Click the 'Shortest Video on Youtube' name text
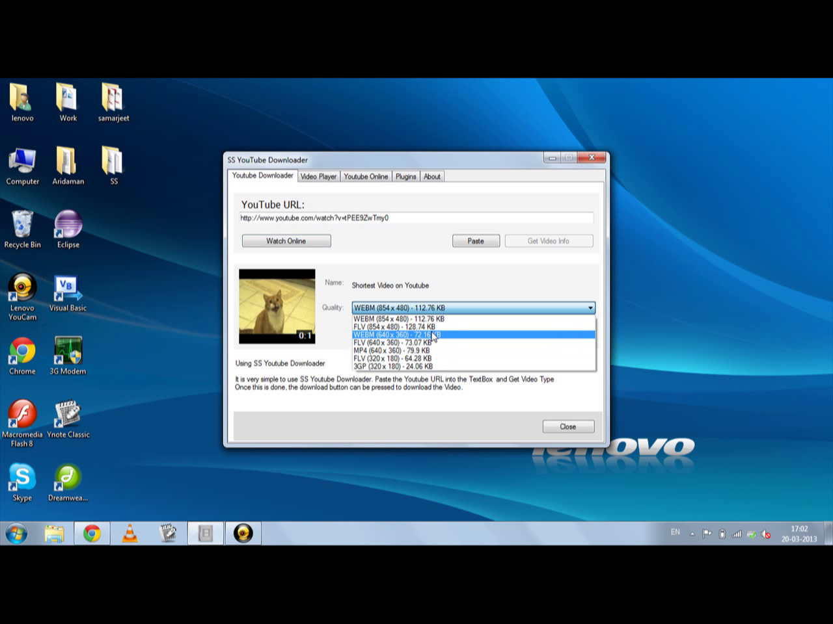The width and height of the screenshot is (833, 624). [390, 285]
